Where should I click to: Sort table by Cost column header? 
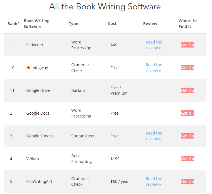tap(112, 24)
